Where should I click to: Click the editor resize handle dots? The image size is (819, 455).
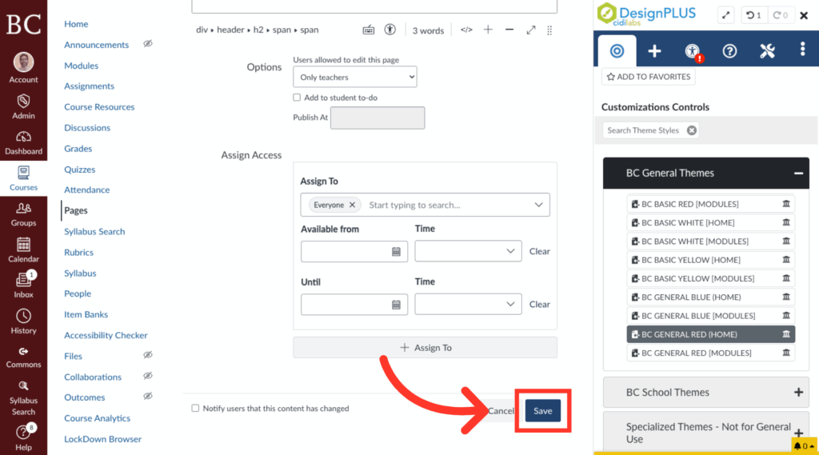click(x=549, y=30)
